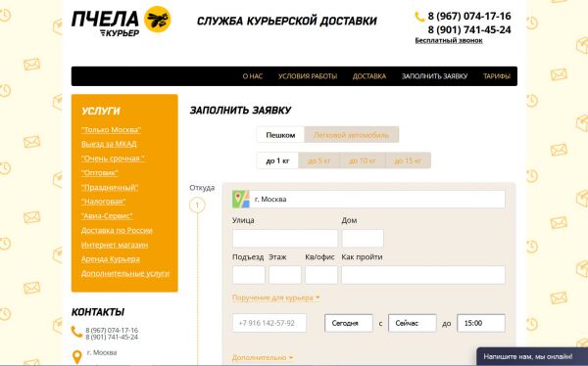
Task: Open the "Праздничный" service link
Action: 110,187
